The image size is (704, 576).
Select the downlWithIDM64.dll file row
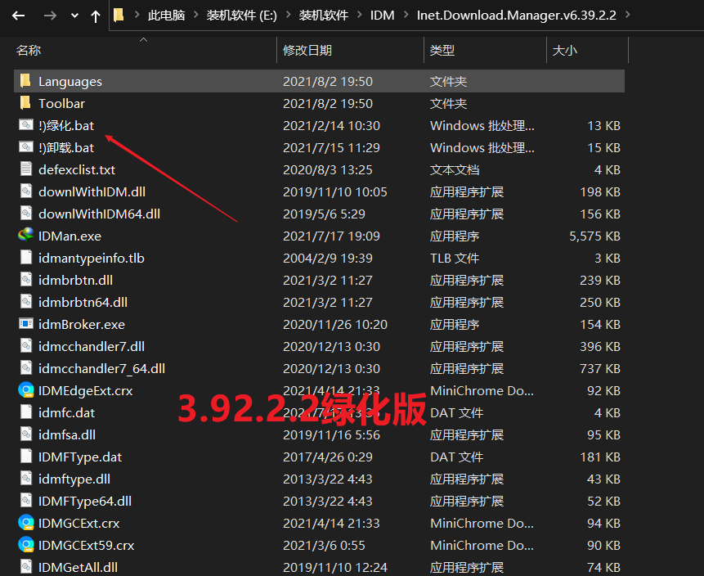pyautogui.click(x=99, y=214)
